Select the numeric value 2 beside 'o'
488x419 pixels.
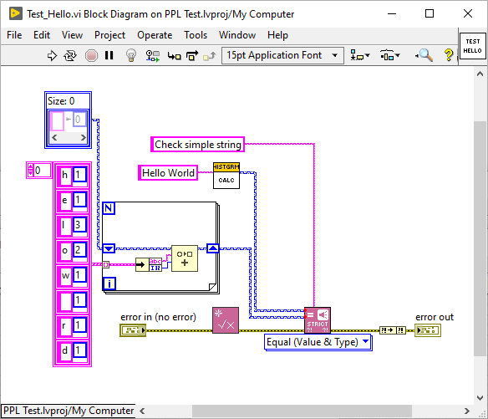coord(79,250)
